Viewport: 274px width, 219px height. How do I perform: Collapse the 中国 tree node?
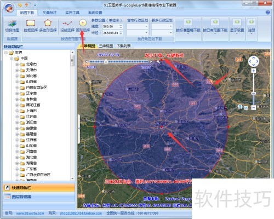point(12,59)
